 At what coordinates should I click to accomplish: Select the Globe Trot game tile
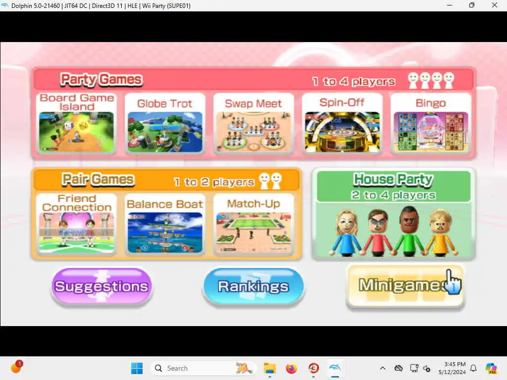point(165,123)
